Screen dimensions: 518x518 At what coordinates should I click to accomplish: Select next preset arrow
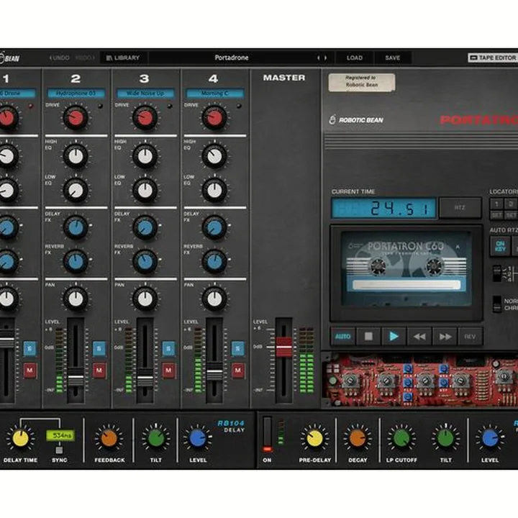326,58
